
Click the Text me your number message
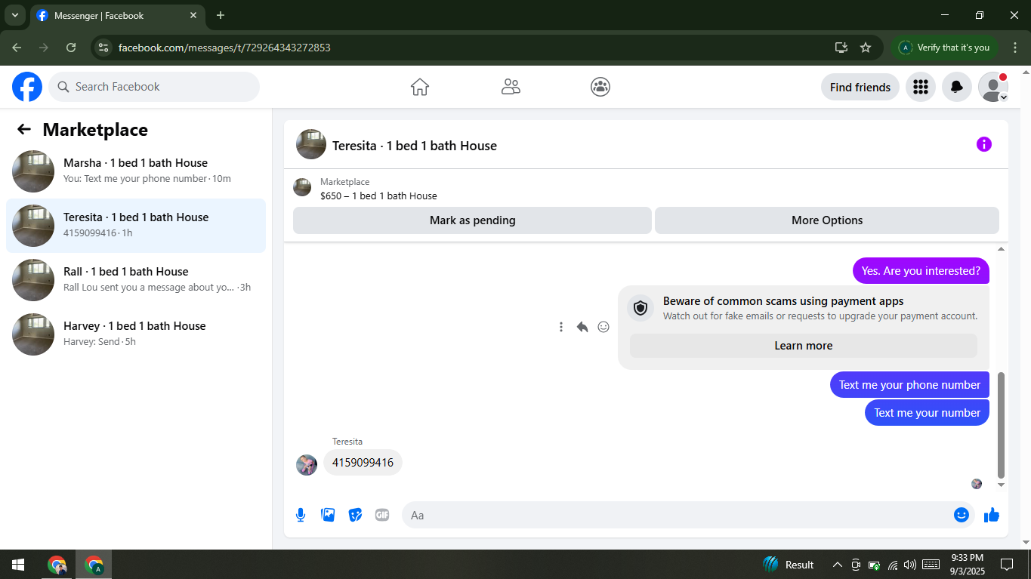coord(927,413)
